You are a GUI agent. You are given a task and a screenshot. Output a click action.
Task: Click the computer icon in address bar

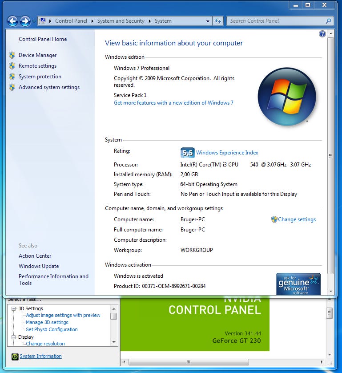tap(43, 20)
